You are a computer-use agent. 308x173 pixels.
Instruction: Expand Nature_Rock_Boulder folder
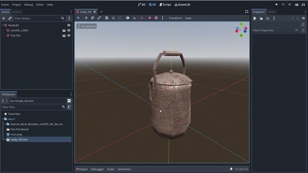(5, 124)
